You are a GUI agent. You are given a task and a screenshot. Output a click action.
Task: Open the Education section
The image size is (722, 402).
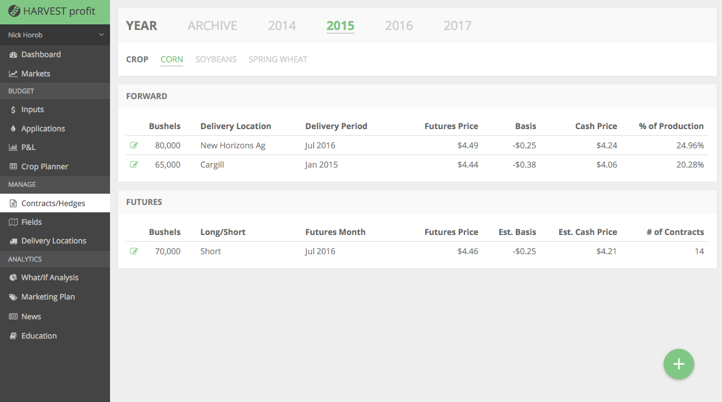(x=39, y=336)
